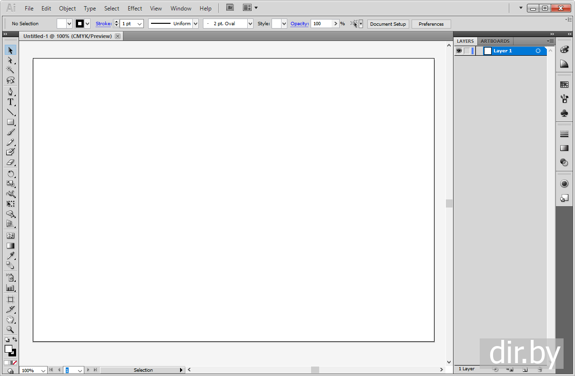Select the Rectangle tool
The width and height of the screenshot is (575, 376).
[10, 122]
